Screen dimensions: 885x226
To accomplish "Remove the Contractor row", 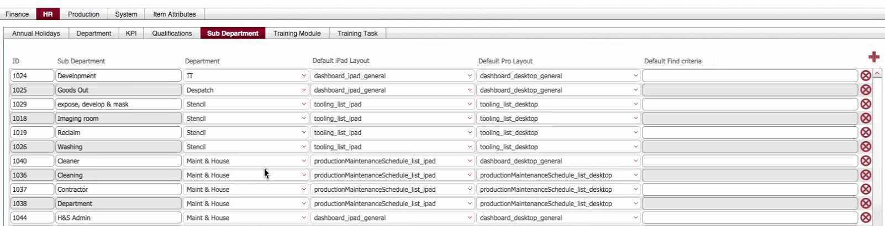I will (x=866, y=190).
